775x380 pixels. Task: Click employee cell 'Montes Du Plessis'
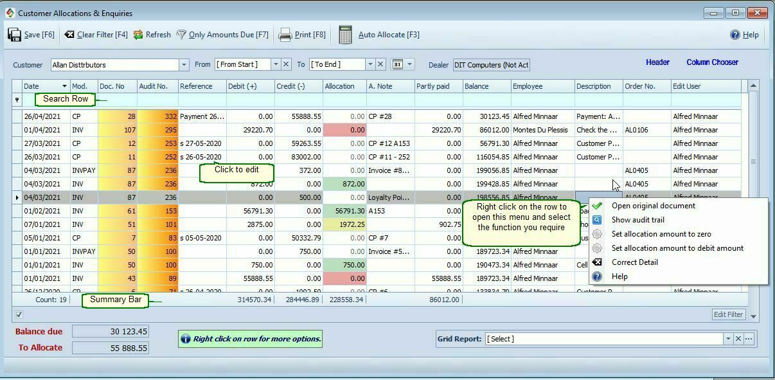pyautogui.click(x=542, y=130)
